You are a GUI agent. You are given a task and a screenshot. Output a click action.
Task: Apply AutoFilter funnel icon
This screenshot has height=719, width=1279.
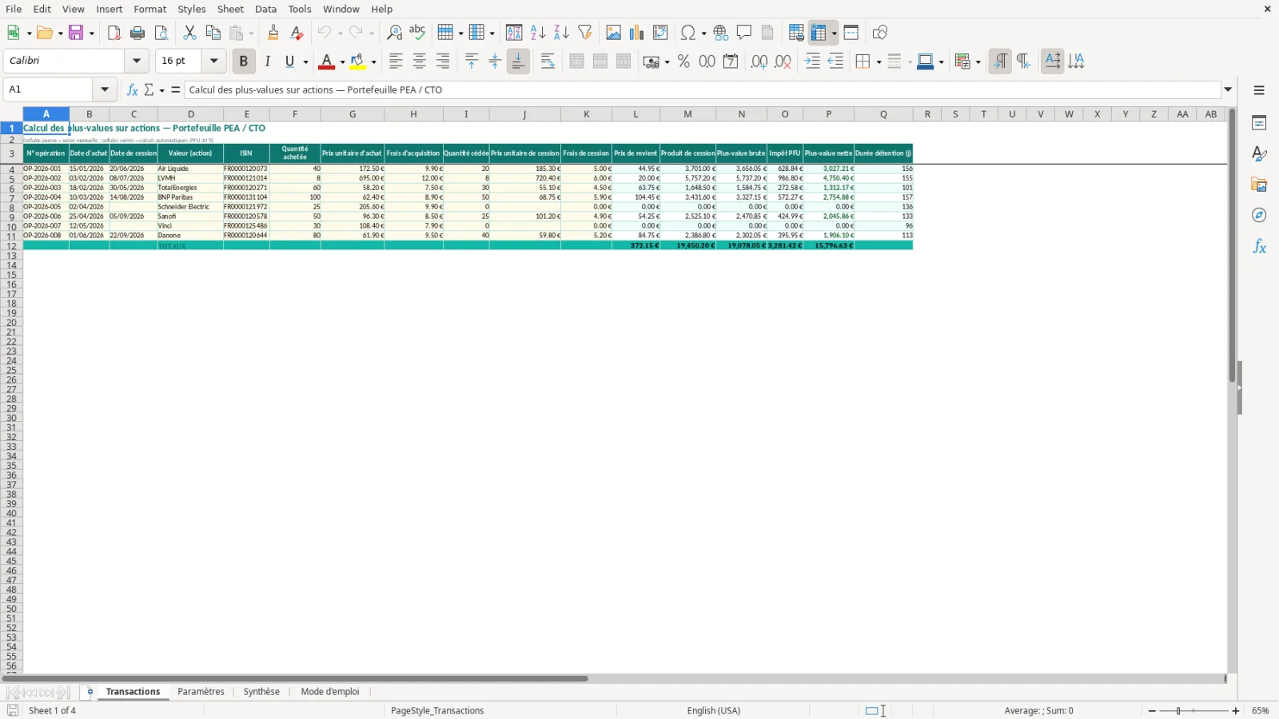(585, 33)
